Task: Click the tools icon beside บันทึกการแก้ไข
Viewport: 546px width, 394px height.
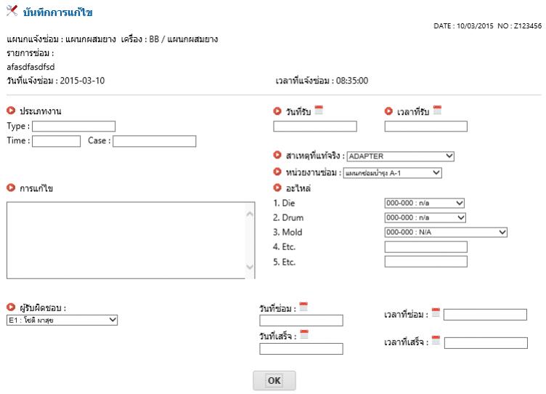Action: coord(12,12)
